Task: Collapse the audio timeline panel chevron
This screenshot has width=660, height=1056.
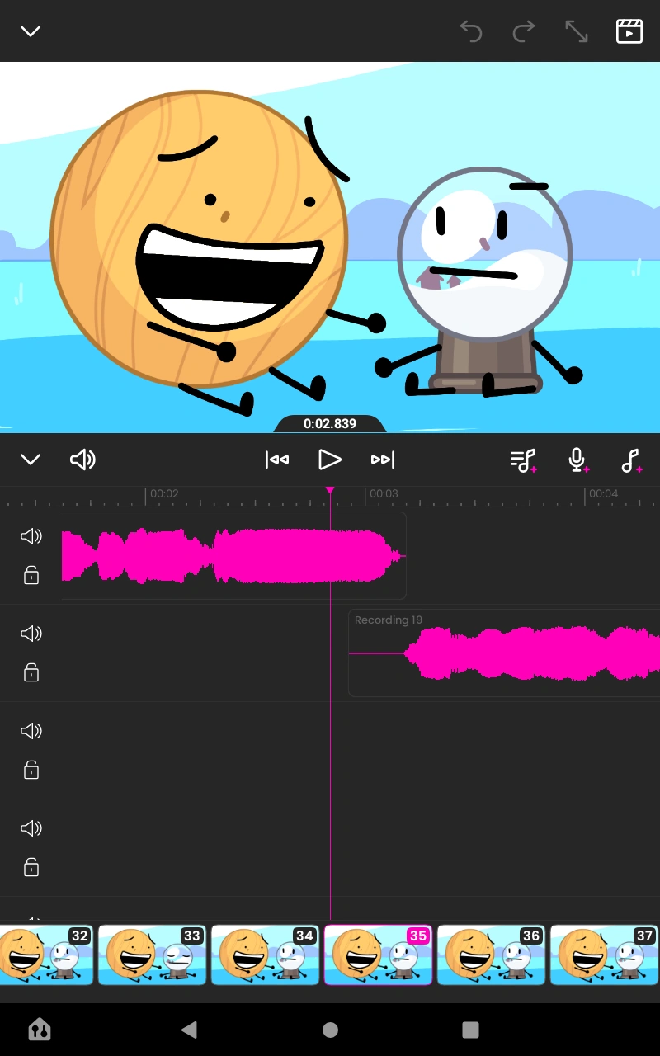Action: point(31,460)
